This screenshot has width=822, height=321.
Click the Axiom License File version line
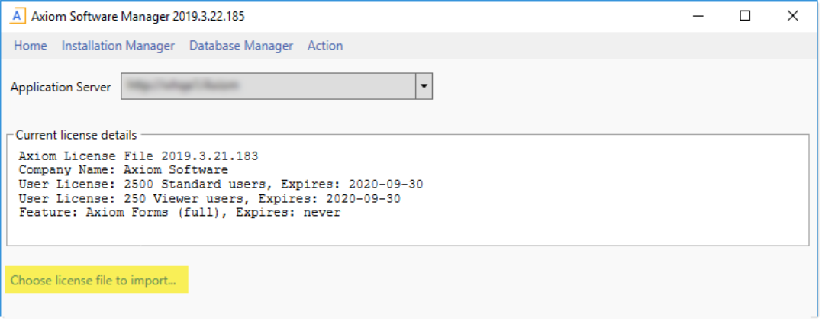click(139, 156)
